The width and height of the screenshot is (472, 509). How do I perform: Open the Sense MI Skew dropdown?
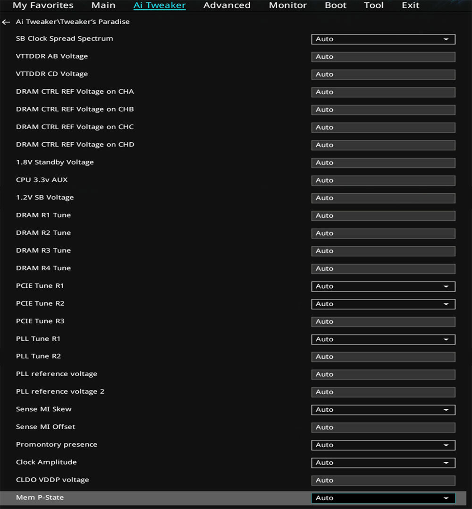pos(383,410)
